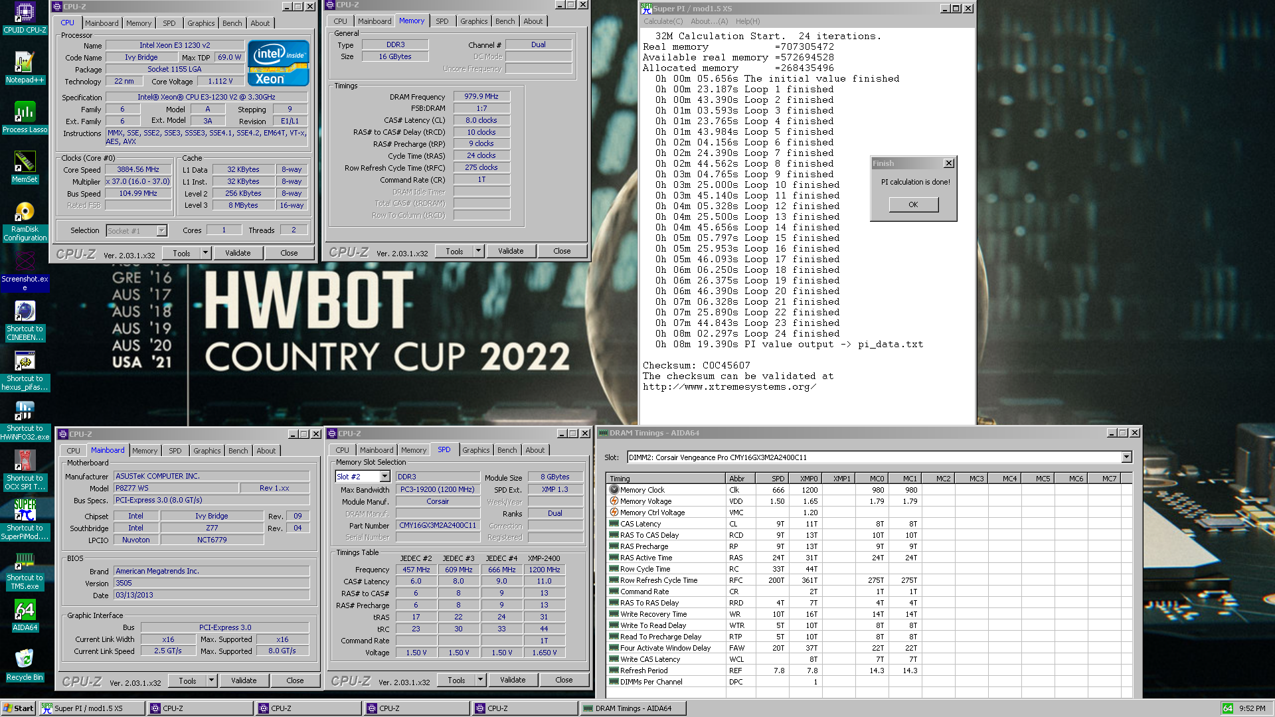1275x717 pixels.
Task: Click Close in SPD CPU-Z window
Action: pos(564,680)
